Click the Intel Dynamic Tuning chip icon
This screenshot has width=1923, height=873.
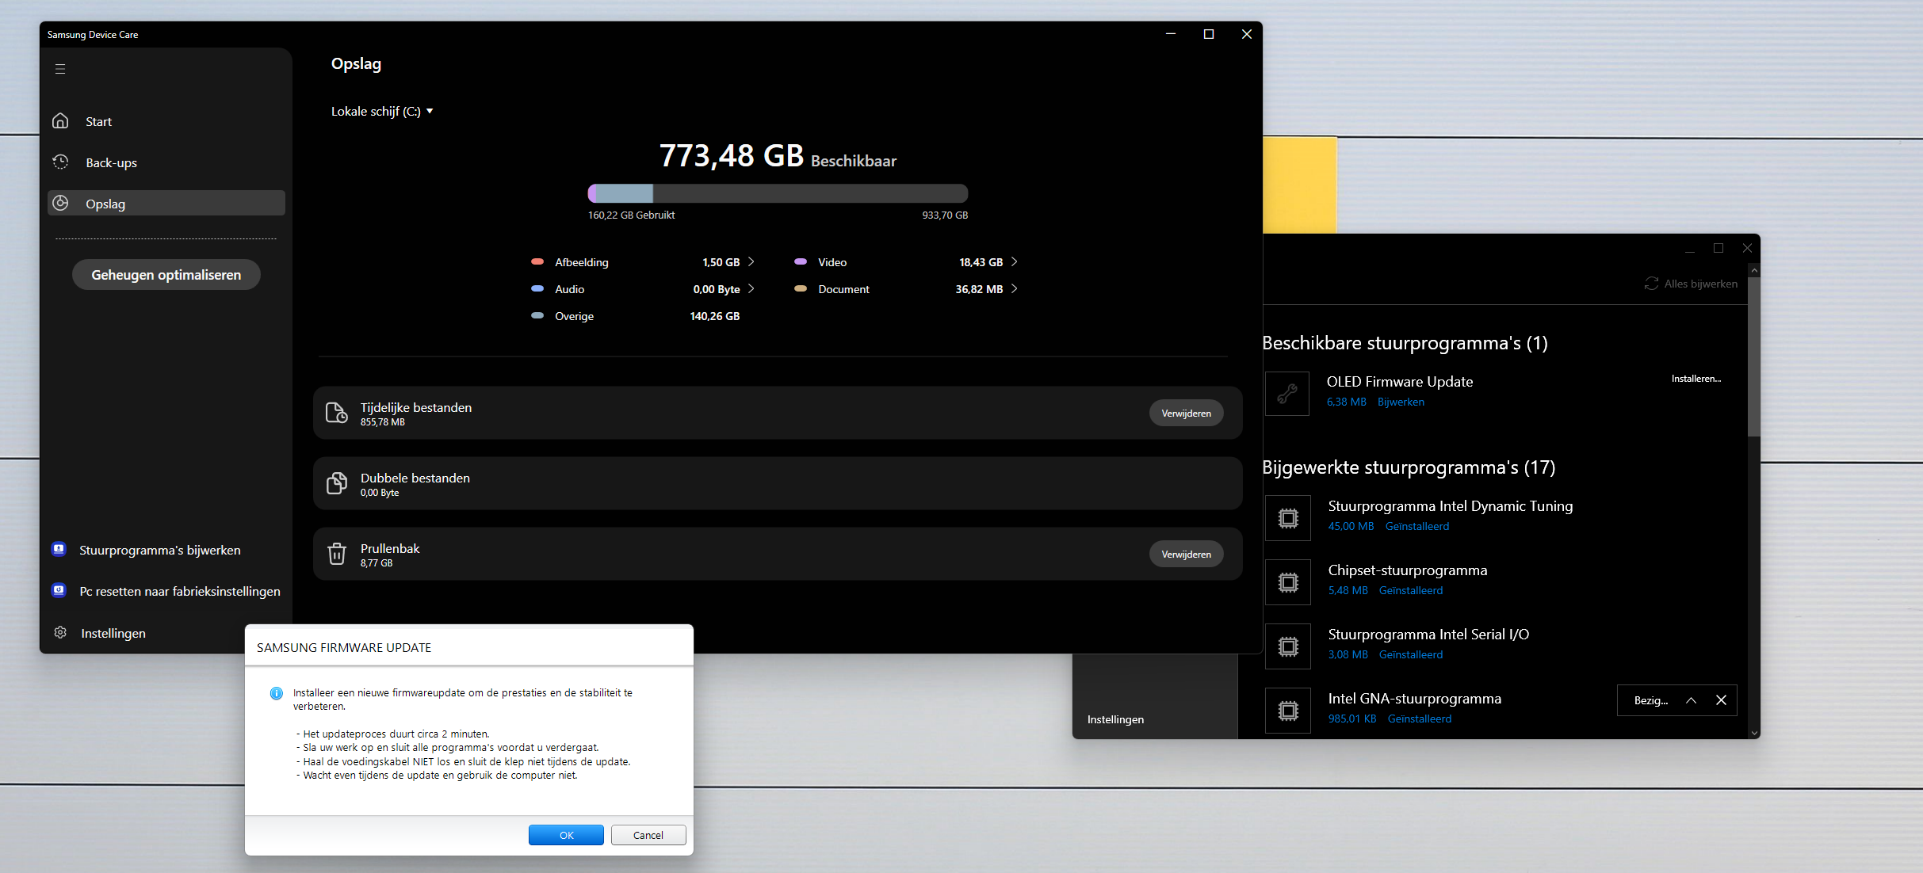1288,518
